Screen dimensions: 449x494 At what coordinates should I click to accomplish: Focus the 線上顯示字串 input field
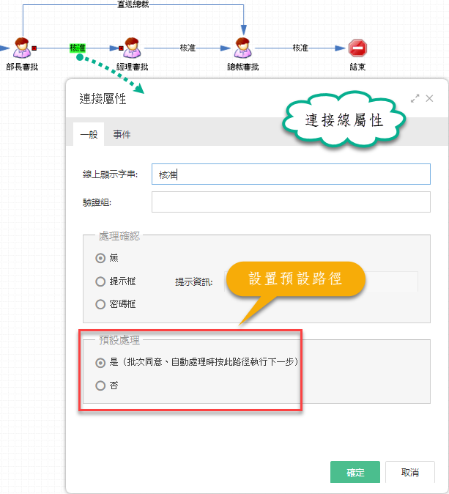(x=291, y=174)
